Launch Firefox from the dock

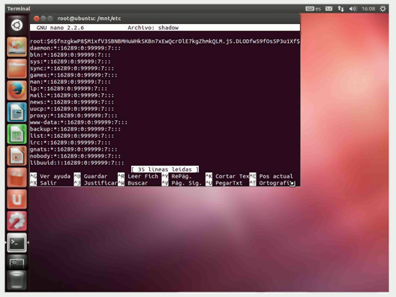pyautogui.click(x=16, y=90)
